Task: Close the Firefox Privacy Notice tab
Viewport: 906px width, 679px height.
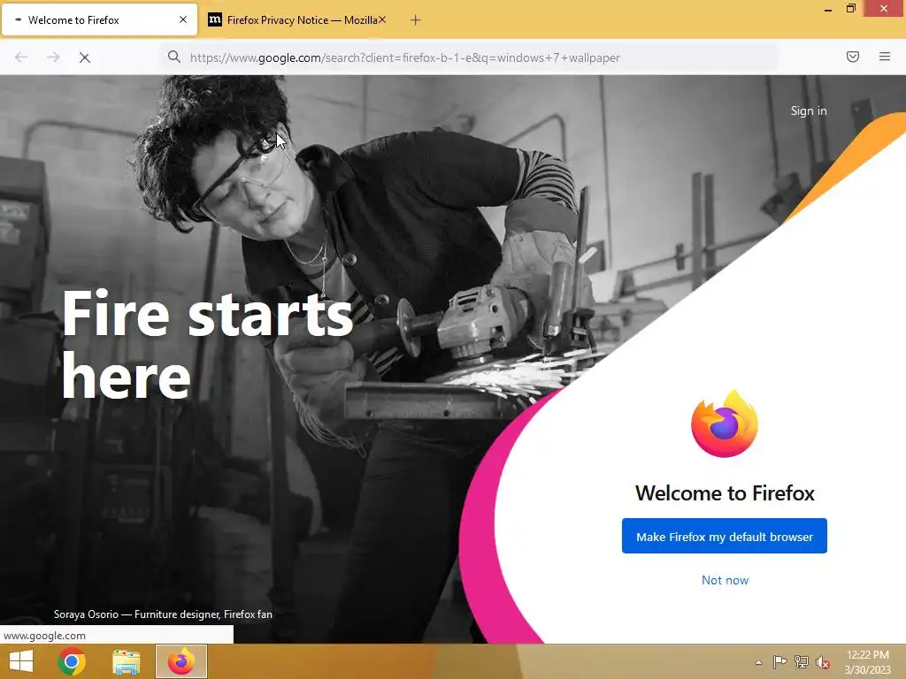Action: [382, 19]
